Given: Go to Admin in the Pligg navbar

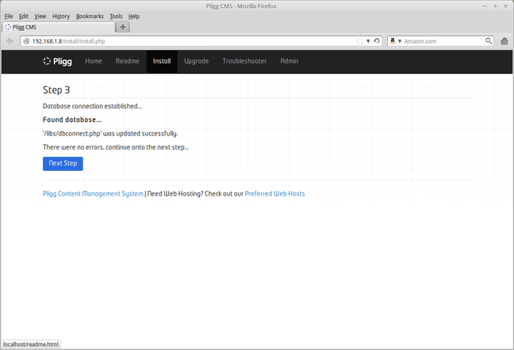Looking at the screenshot, I should 290,61.
